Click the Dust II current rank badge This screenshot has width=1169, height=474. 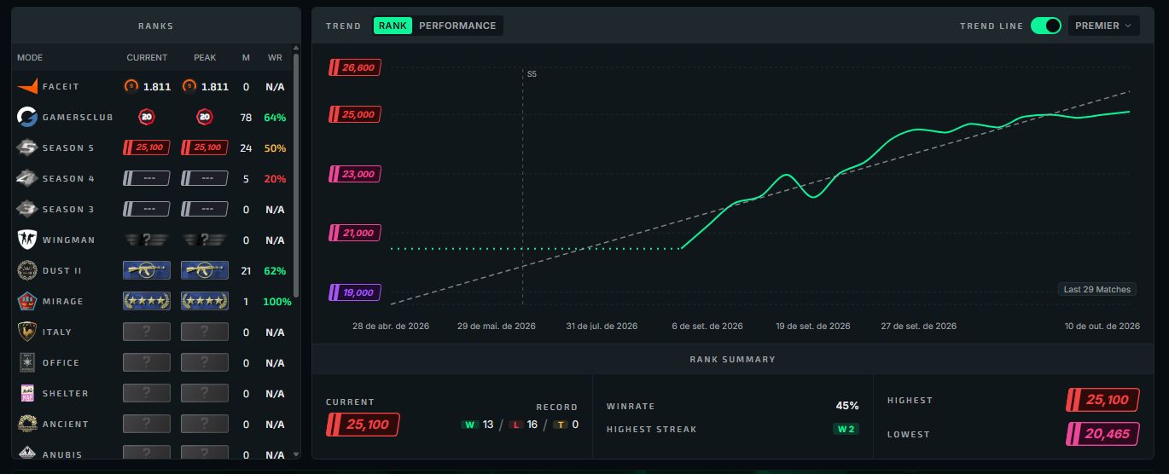coord(147,270)
